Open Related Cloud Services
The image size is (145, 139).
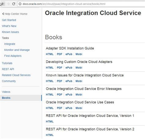(16, 75)
